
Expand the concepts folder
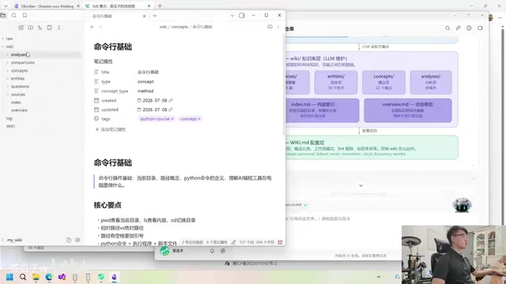[19, 70]
